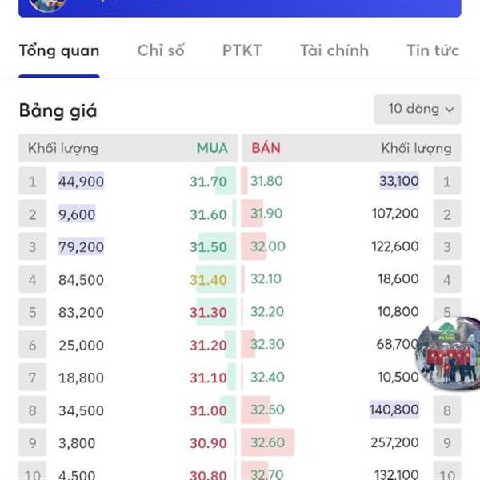Tap the 140,800 sell volume cell
This screenshot has width=480, height=480.
click(394, 410)
